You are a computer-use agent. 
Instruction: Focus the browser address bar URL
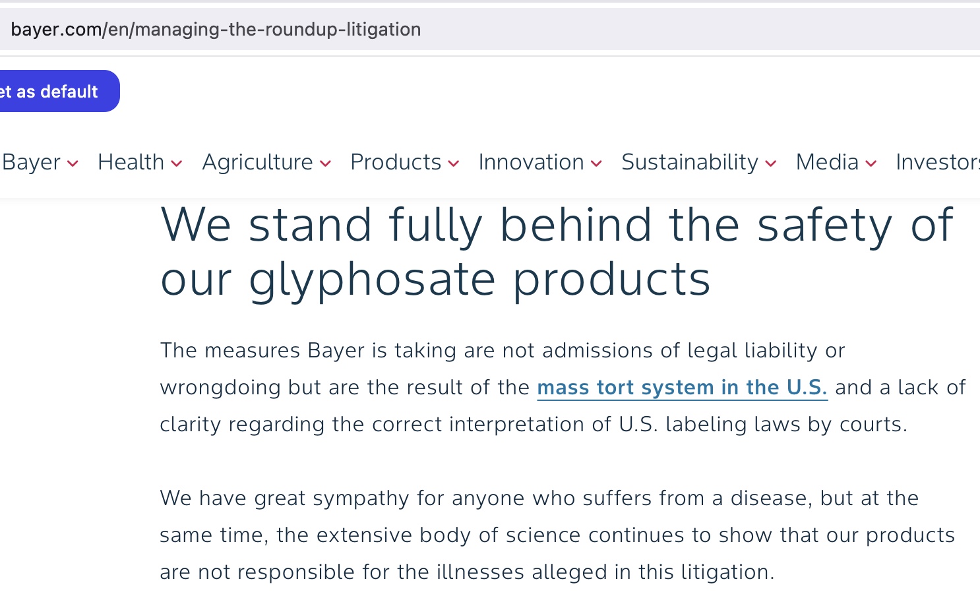tap(216, 29)
